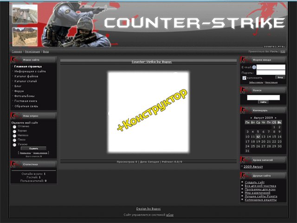The height and width of the screenshot is (223, 297).
Task: Open uCoz link in footer
Action: 170,215
